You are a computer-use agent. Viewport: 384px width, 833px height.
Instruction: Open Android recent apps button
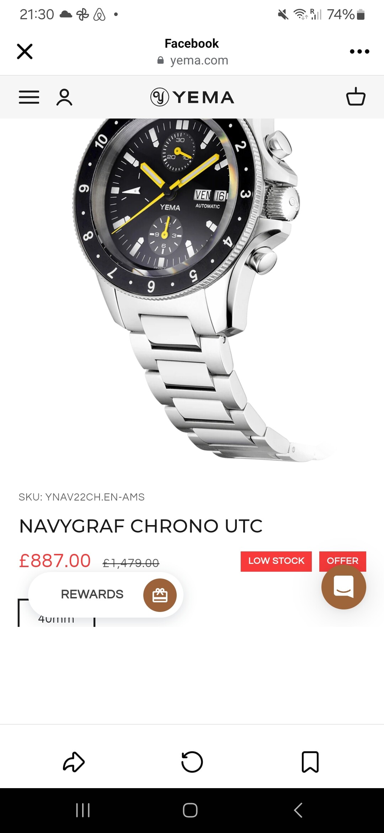point(83,810)
